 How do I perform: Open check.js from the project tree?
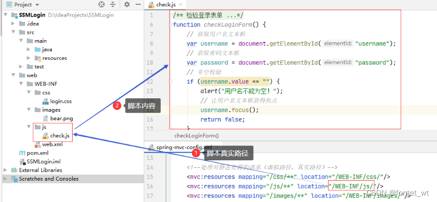coord(60,136)
